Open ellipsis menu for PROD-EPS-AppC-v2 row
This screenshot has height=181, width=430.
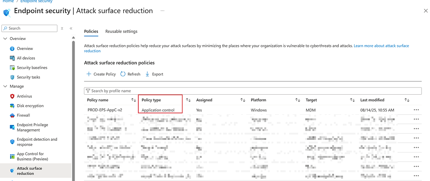click(416, 110)
